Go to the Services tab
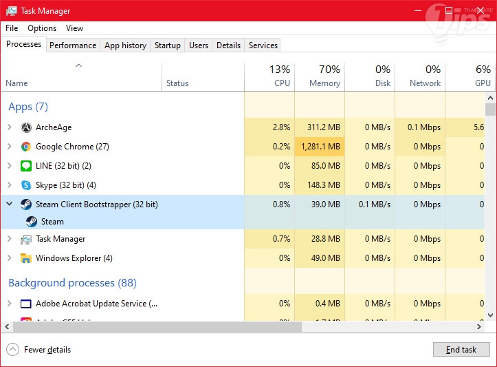Screen dimensions: 497x367 [x=263, y=45]
